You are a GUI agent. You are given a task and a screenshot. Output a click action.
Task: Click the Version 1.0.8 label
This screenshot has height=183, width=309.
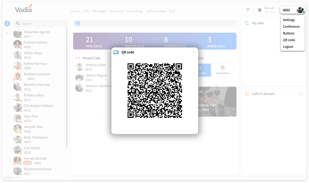tap(12, 178)
